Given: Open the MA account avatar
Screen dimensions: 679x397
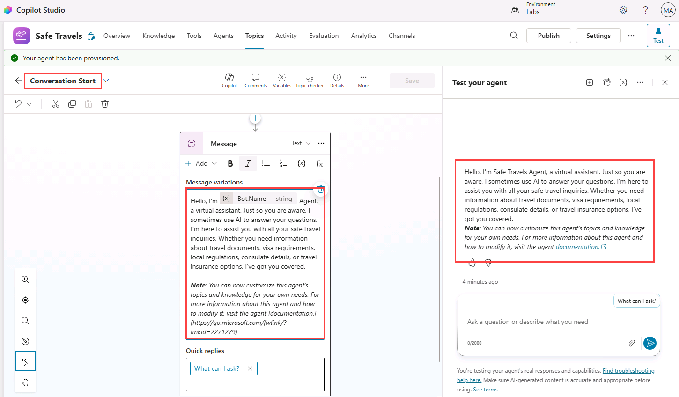Looking at the screenshot, I should [x=668, y=10].
